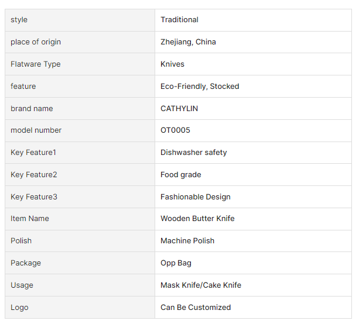Click 'Fashionable Design' value text
359x324 pixels.
tap(195, 197)
